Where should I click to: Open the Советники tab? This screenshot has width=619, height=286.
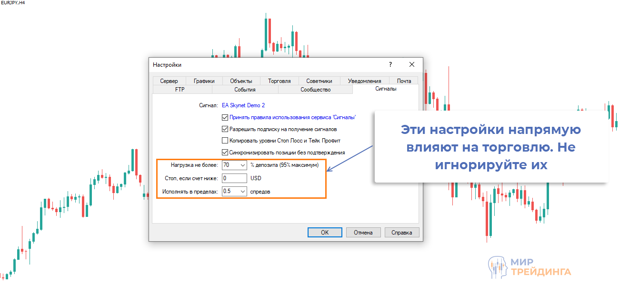click(319, 81)
